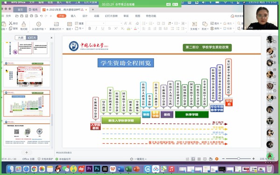Add a slide with plus button
The height and width of the screenshot is (175, 280).
(27, 152)
